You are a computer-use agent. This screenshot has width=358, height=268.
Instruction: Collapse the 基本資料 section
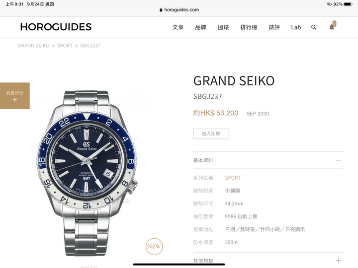(339, 160)
